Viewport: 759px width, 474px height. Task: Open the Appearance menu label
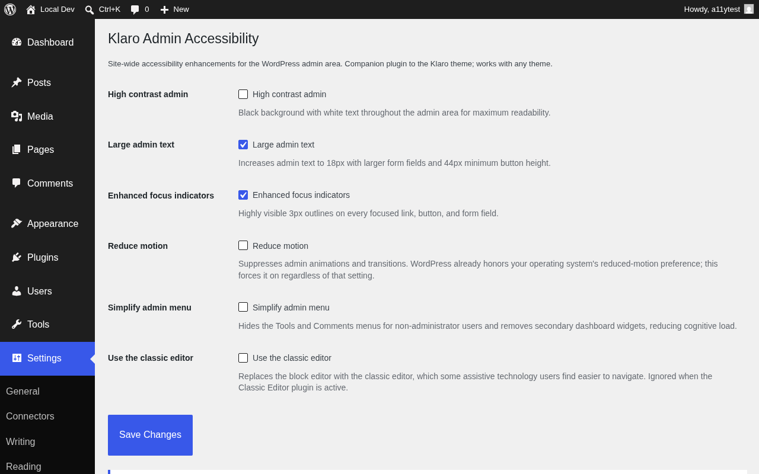53,224
